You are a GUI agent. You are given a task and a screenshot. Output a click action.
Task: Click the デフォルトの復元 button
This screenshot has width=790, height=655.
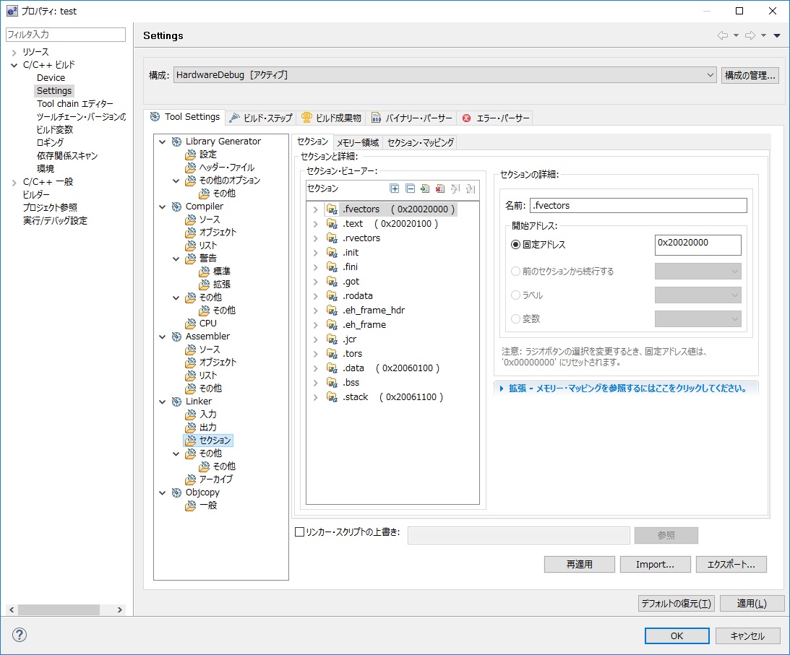pyautogui.click(x=676, y=603)
